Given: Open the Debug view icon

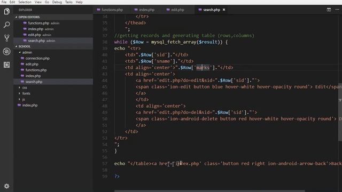Looking at the screenshot, I should [x=7, y=51].
